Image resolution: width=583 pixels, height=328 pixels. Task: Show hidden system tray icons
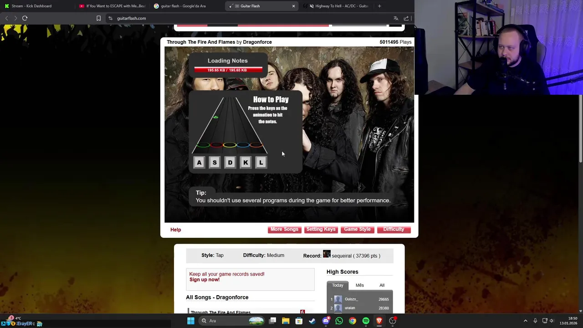525,321
